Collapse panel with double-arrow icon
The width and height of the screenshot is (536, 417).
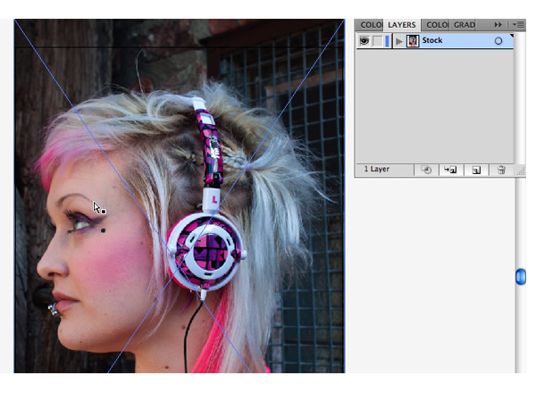tap(498, 25)
